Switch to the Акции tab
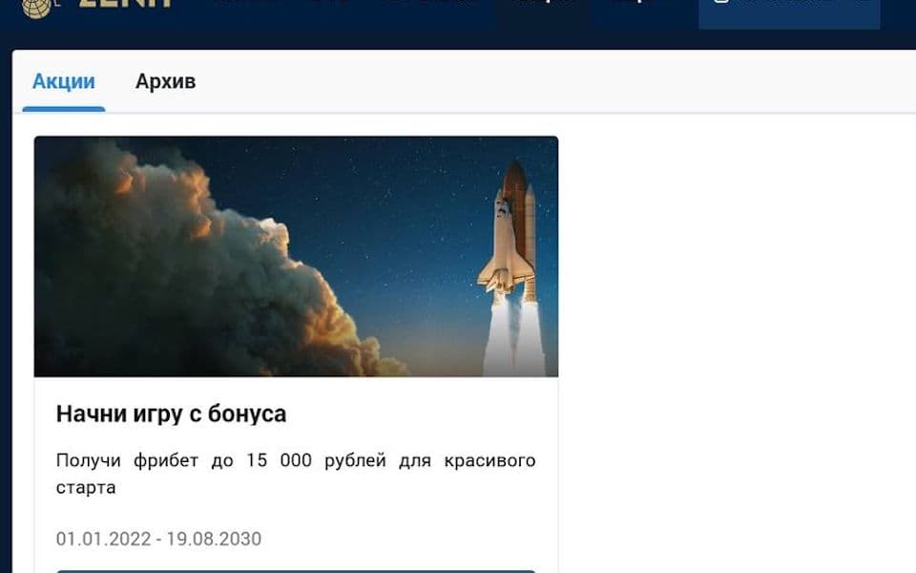The image size is (916, 573). point(64,82)
